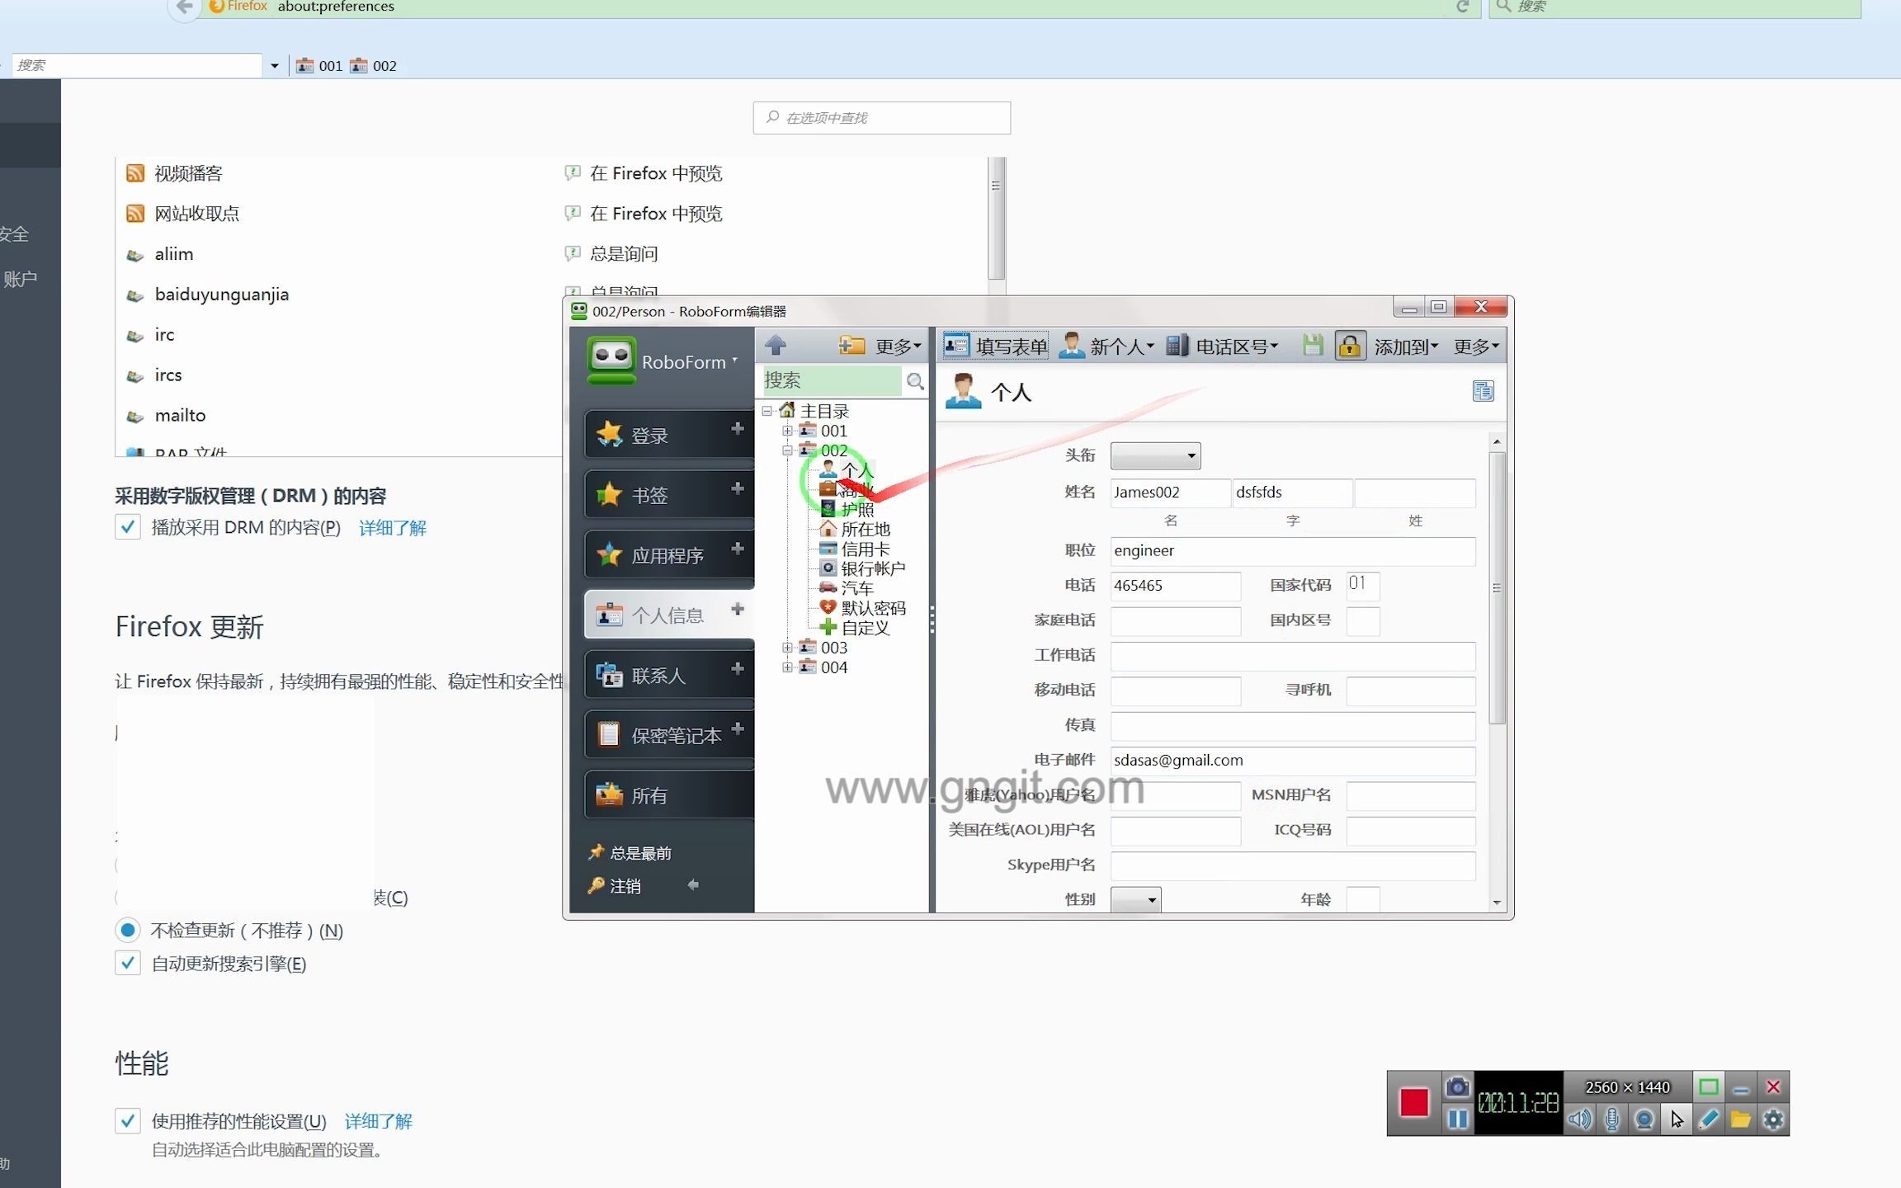Click the save floppy disk icon in RoboForm
The height and width of the screenshot is (1188, 1901).
coord(1313,346)
